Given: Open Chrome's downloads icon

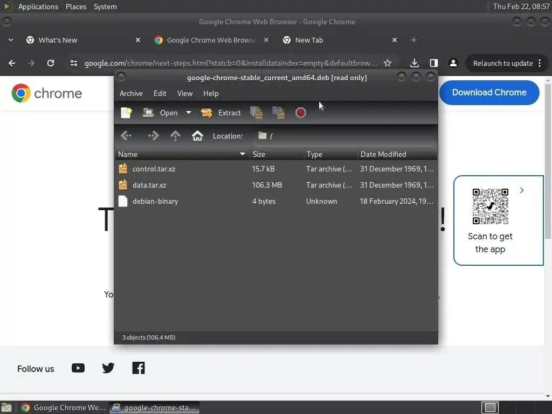Looking at the screenshot, I should [x=415, y=63].
